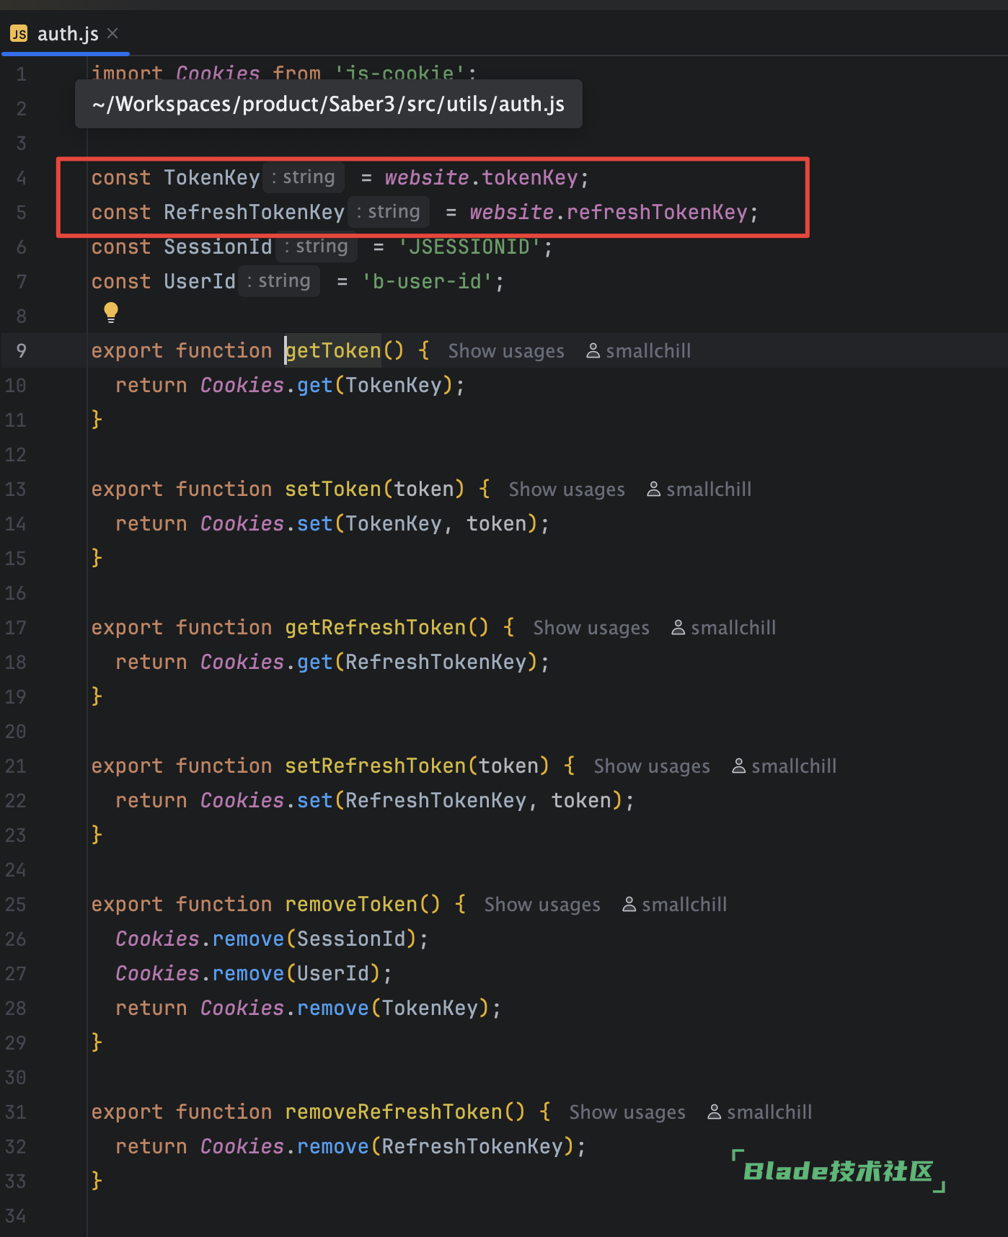This screenshot has width=1008, height=1237.
Task: Click the string type hint after RefreshTokenKey
Action: pos(389,212)
